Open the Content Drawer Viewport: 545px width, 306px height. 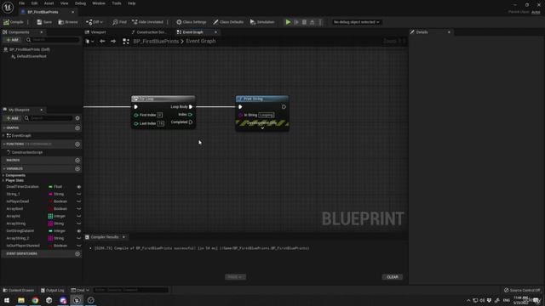[x=19, y=290]
